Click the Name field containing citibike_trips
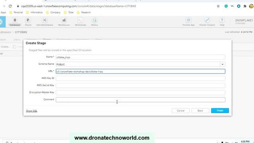254x143 pixels. (x=140, y=57)
